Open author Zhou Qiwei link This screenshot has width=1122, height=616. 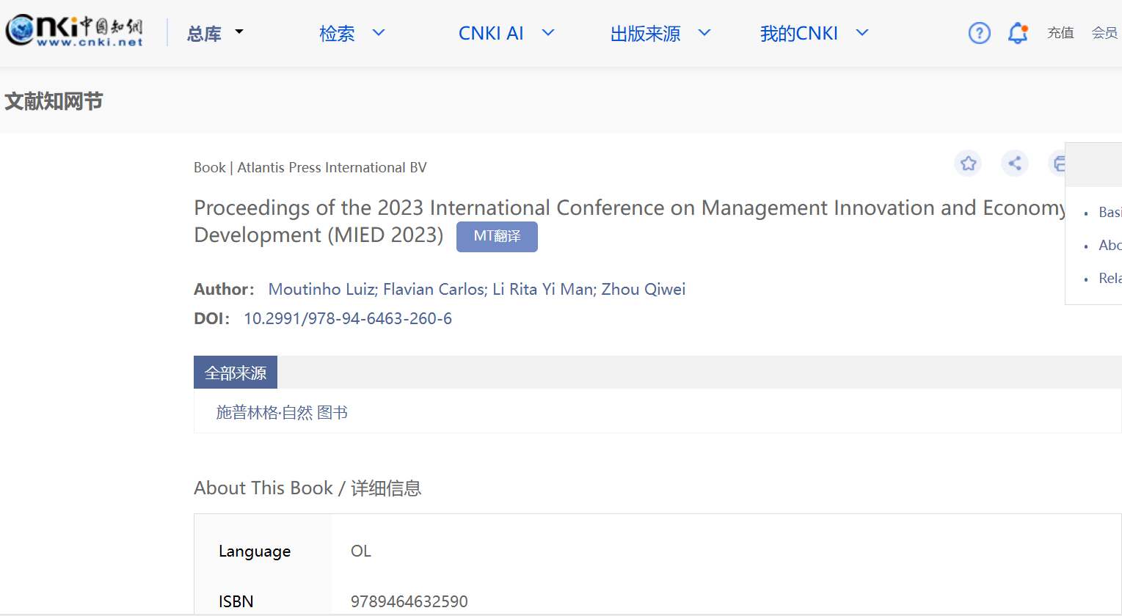tap(644, 290)
